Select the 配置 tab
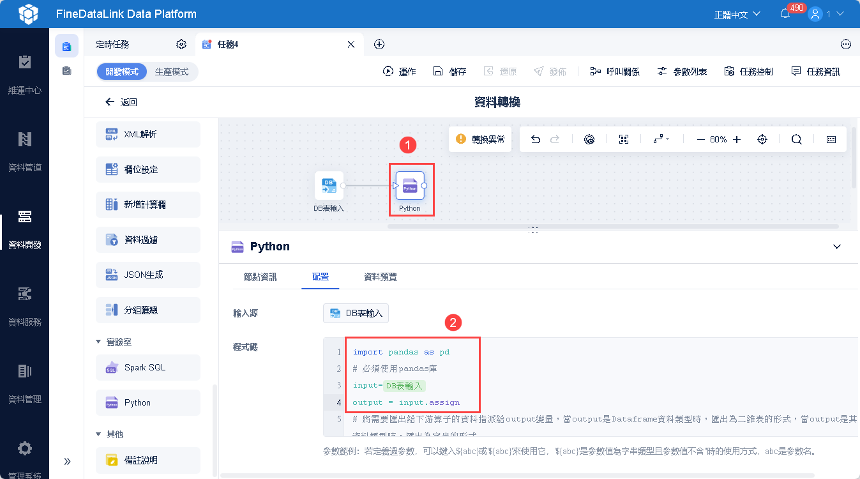The height and width of the screenshot is (479, 860). coord(321,277)
